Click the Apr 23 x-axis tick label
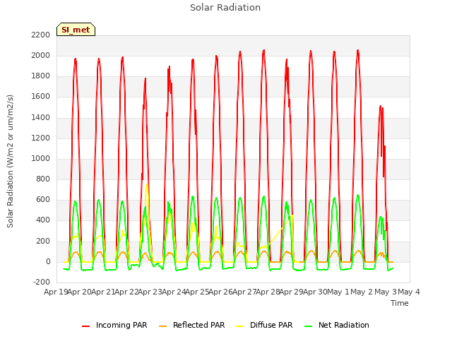452x339 pixels. point(150,292)
